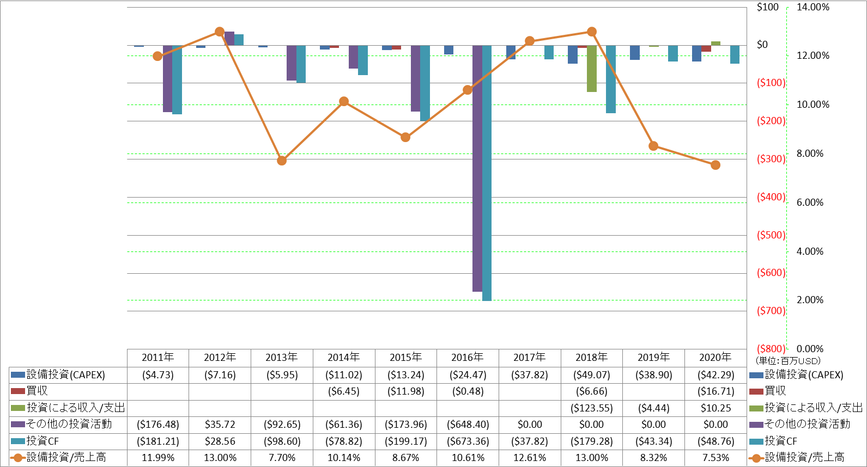Click the orange line marker for 2013
Viewport: 867px width, 467px height.
point(282,161)
